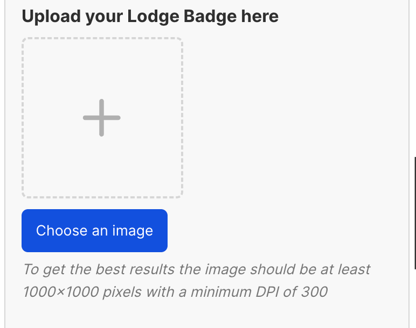Click the image resolution hint text
The image size is (416, 328).
[196, 281]
